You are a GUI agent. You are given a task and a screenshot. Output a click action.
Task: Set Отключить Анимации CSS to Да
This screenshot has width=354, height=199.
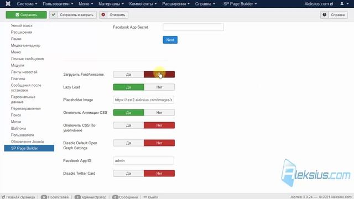tap(128, 113)
